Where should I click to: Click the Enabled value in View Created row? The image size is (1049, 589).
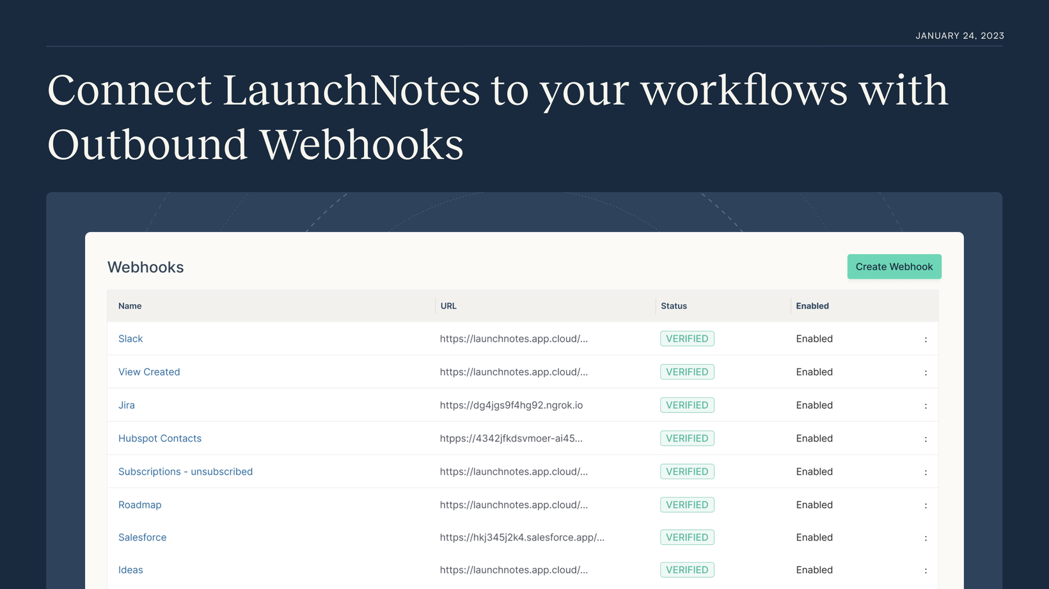[x=814, y=372]
